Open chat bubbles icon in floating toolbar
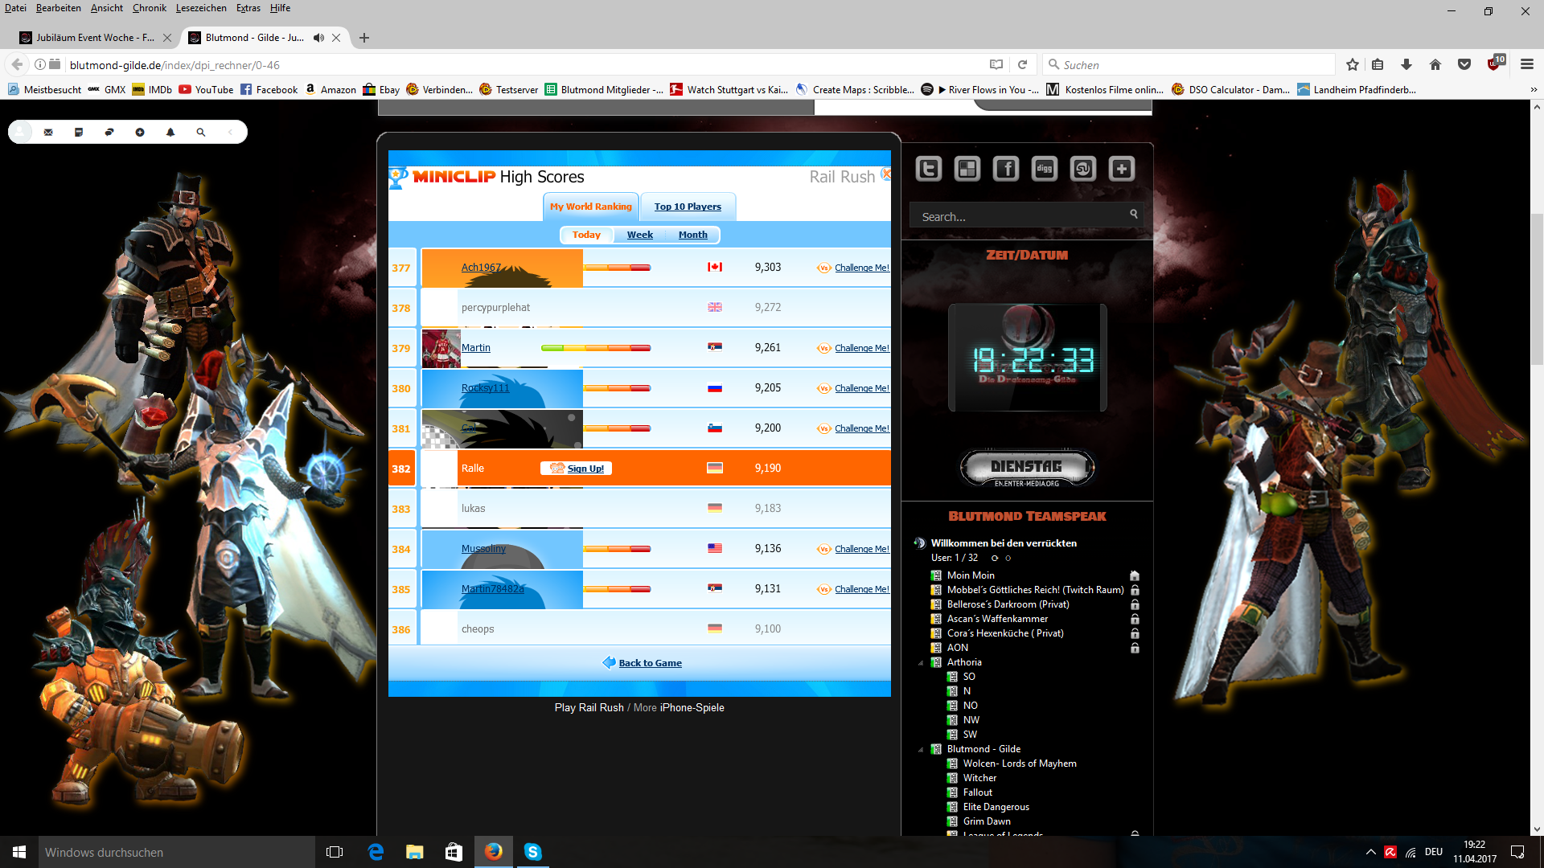The width and height of the screenshot is (1544, 868). coord(109,132)
